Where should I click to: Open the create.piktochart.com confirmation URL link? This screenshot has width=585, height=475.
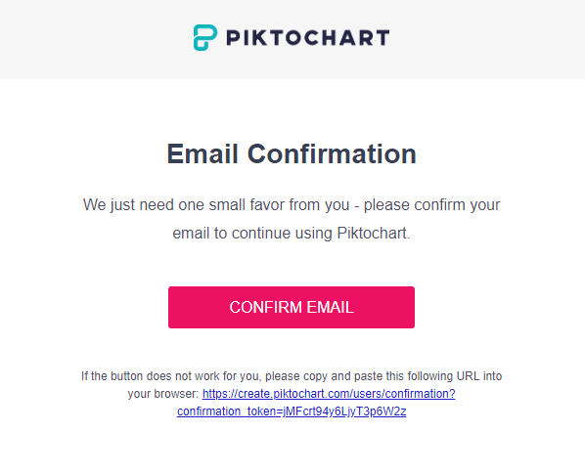click(x=329, y=394)
